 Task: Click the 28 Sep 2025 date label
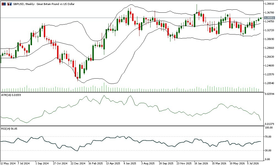166,163
